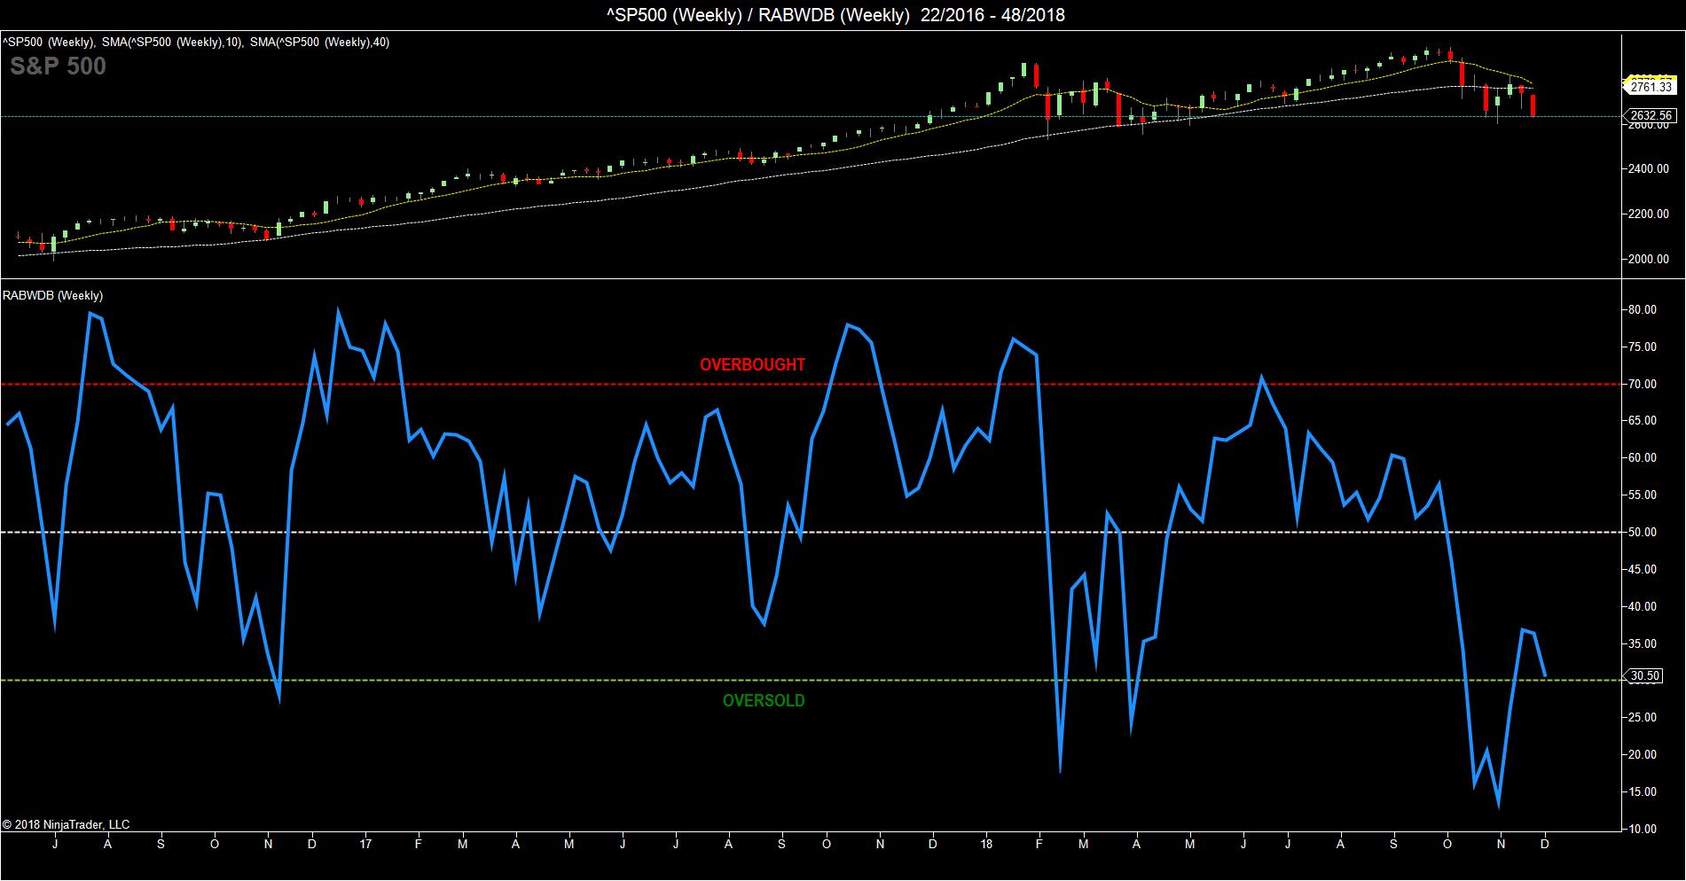Screen dimensions: 1686x881
Task: Click the 2400.00 price axis label
Action: (x=1649, y=169)
